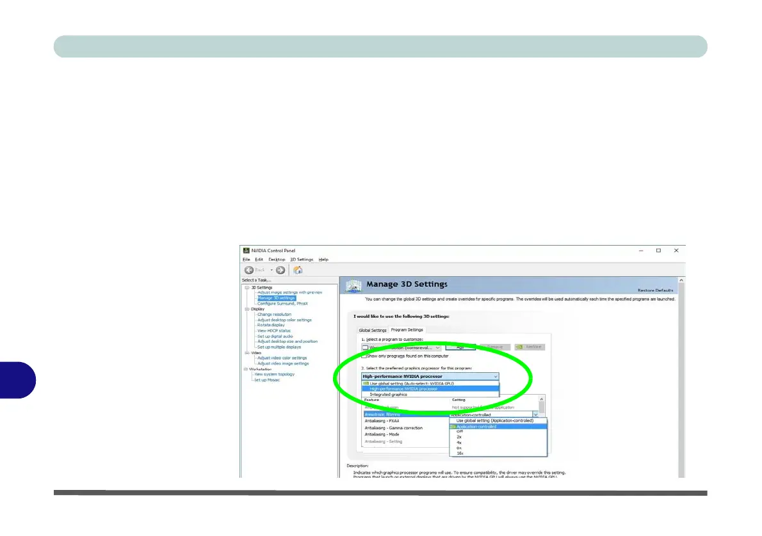Choose the Off anisotropic option

click(498, 432)
